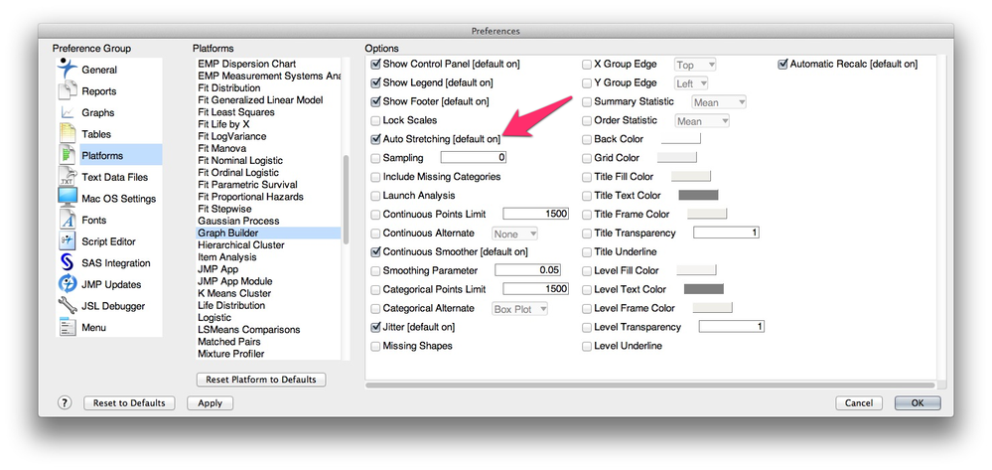The width and height of the screenshot is (992, 470).
Task: Open Order Statistic Mean dropdown
Action: coord(702,120)
